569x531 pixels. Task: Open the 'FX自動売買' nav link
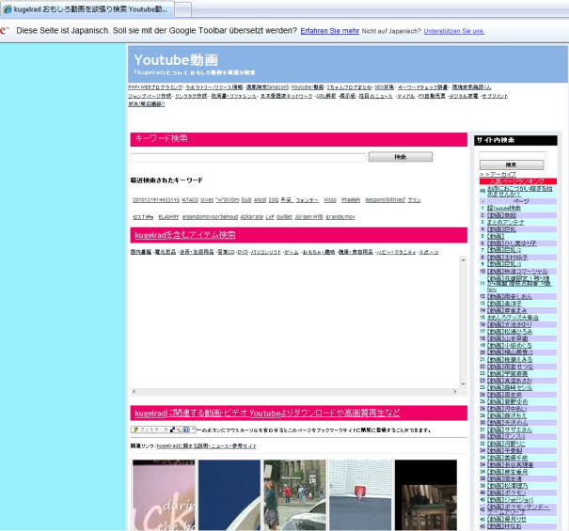click(432, 96)
